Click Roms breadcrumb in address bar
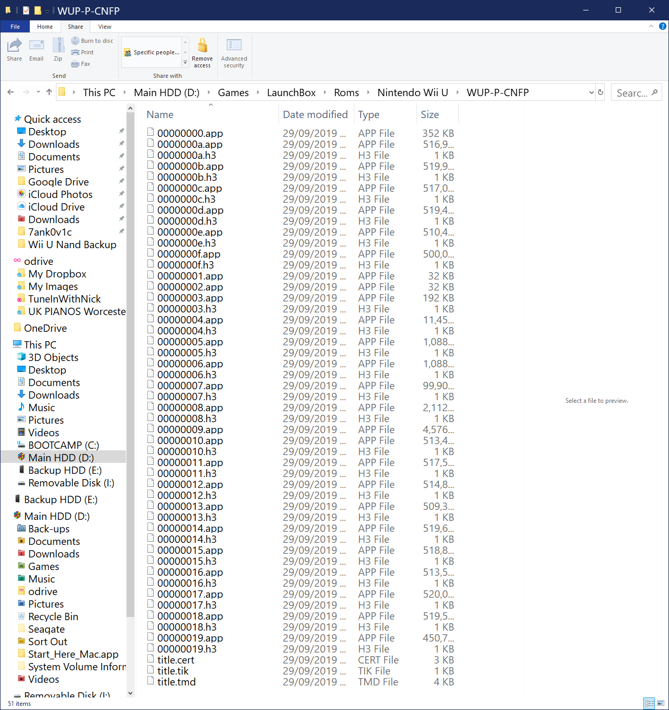 (x=347, y=92)
